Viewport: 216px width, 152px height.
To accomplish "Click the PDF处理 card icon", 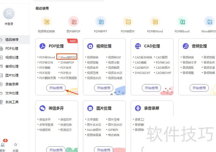I will coord(42,46).
